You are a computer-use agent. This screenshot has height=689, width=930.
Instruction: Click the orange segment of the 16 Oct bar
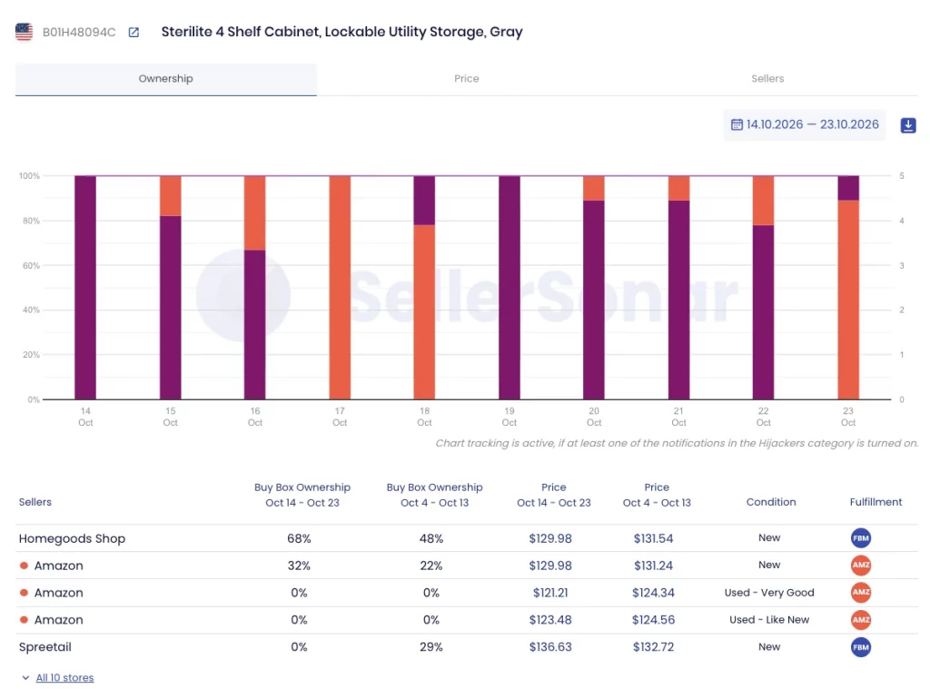tap(255, 212)
